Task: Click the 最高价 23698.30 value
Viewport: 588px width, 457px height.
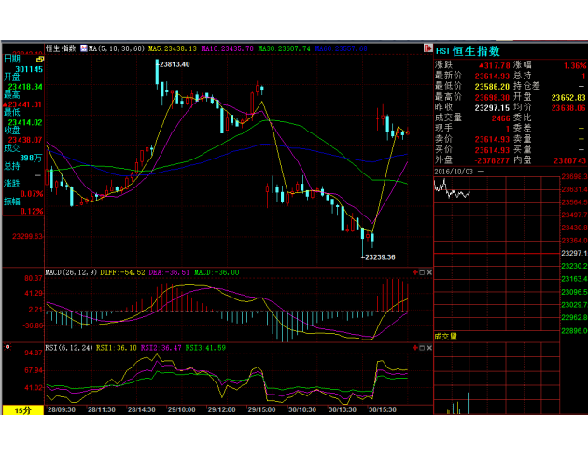Action: point(492,97)
